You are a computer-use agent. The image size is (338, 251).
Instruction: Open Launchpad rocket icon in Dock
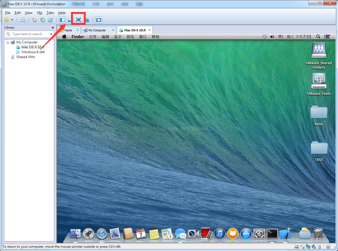pos(88,234)
